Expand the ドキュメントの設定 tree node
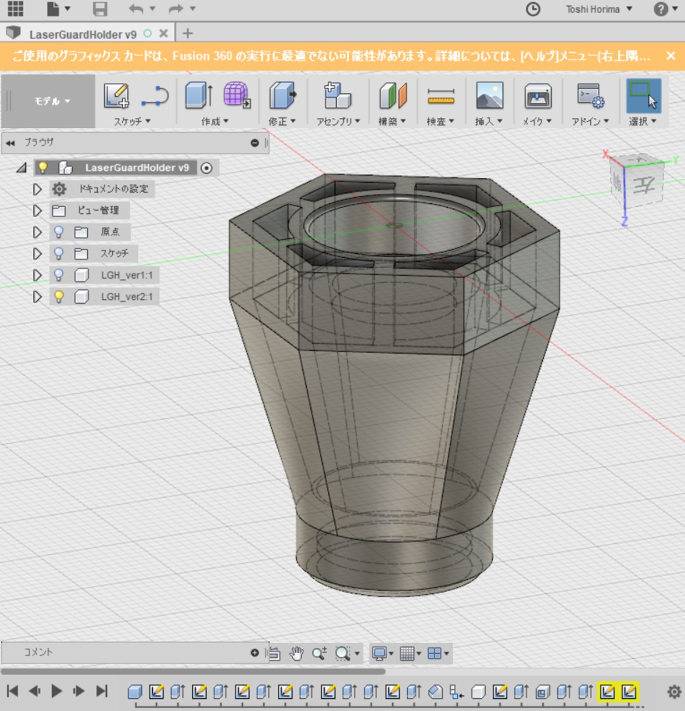 [37, 189]
